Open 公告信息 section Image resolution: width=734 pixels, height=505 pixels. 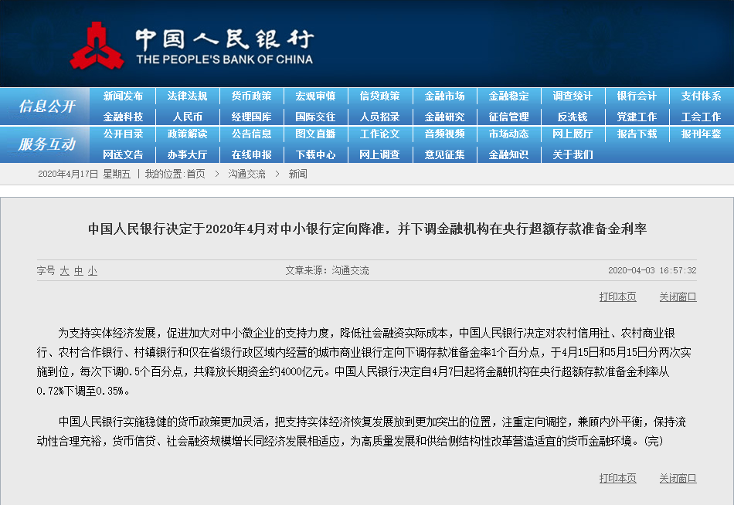click(x=251, y=134)
